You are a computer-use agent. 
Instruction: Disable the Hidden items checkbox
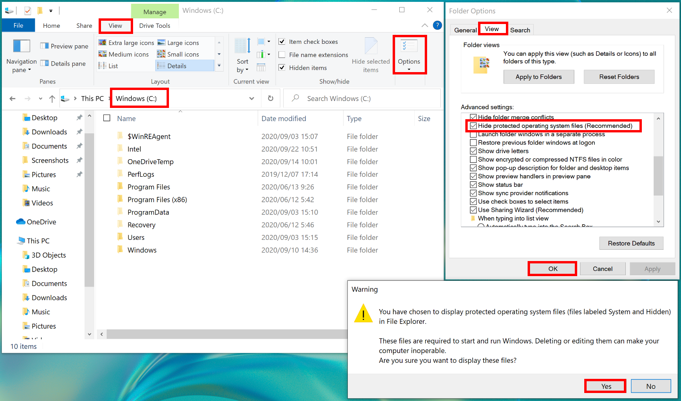point(282,67)
